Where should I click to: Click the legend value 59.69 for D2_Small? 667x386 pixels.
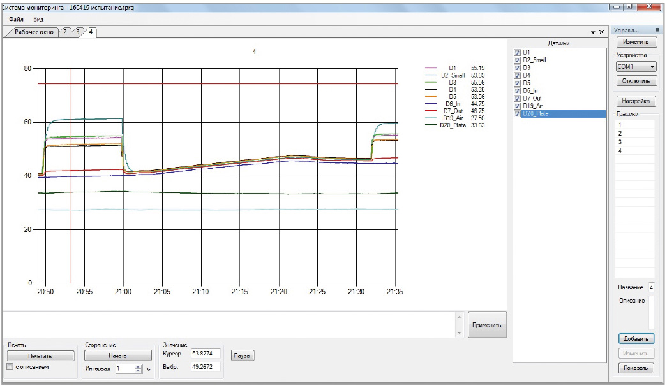point(477,75)
